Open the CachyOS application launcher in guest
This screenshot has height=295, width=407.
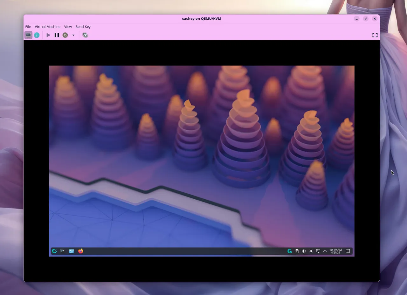point(54,251)
